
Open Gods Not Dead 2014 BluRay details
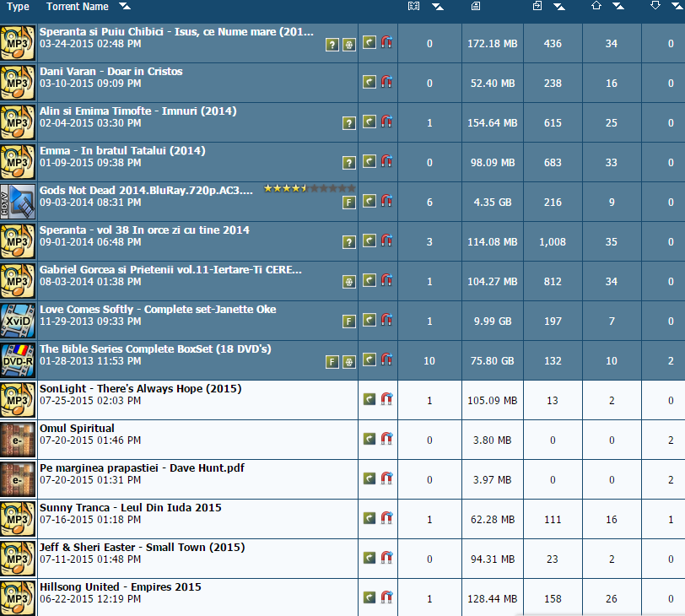[146, 191]
